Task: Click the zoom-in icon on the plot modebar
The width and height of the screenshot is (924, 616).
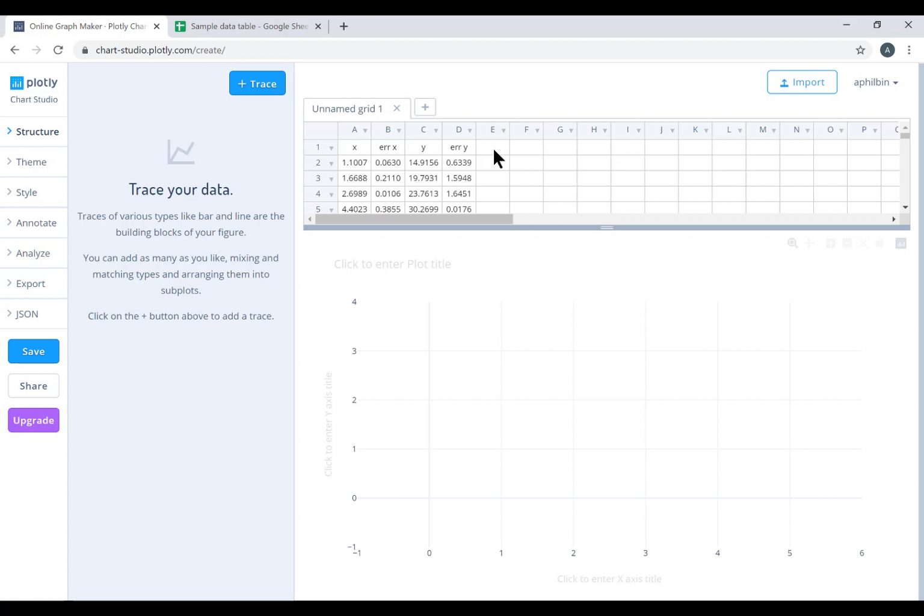Action: coord(830,243)
